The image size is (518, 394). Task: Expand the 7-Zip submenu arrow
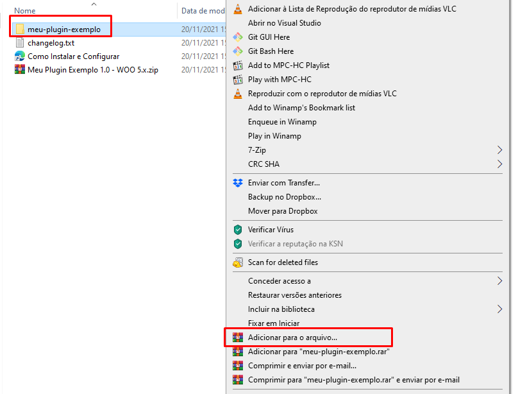click(500, 150)
